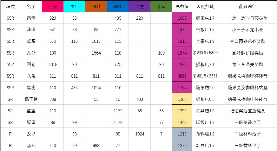Screen dimensions: 277x151
Task: Select the name cell 霄霄
Action: 31,18
